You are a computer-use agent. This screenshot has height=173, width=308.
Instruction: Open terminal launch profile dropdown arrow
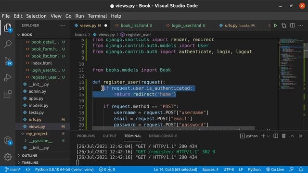tap(269, 136)
